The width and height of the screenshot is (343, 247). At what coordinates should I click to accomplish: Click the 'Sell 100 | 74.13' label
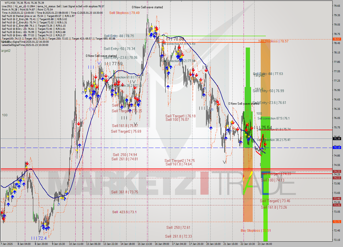coord(273,180)
